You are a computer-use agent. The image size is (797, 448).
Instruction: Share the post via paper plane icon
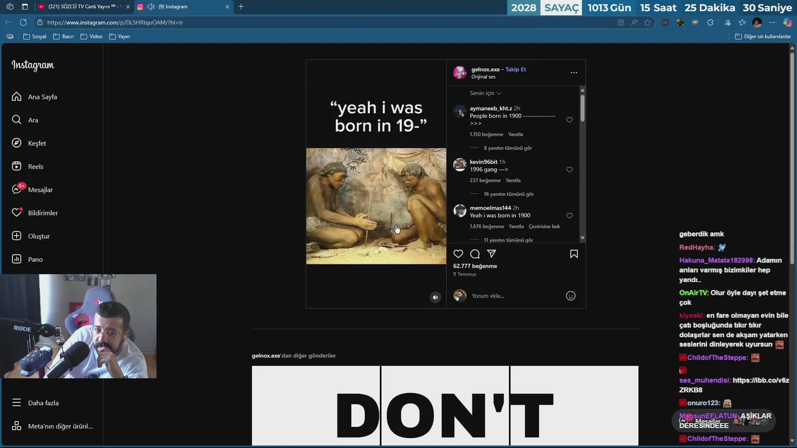point(491,254)
